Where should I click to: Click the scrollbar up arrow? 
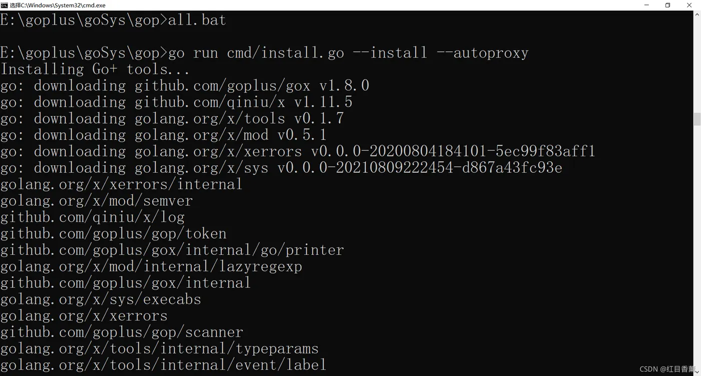[x=696, y=15]
